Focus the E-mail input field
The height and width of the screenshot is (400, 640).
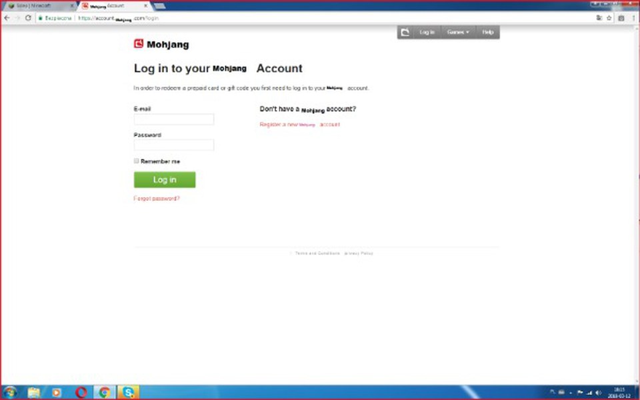(174, 119)
